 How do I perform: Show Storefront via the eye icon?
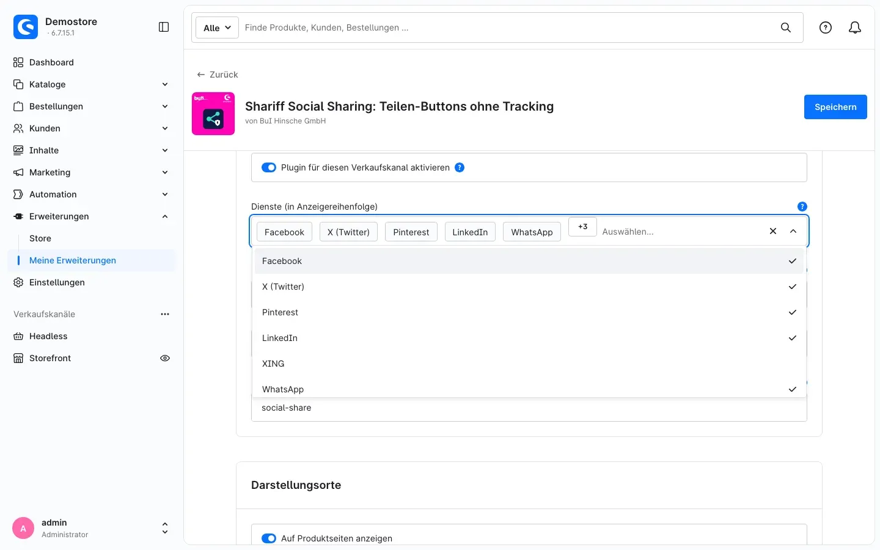[165, 358]
